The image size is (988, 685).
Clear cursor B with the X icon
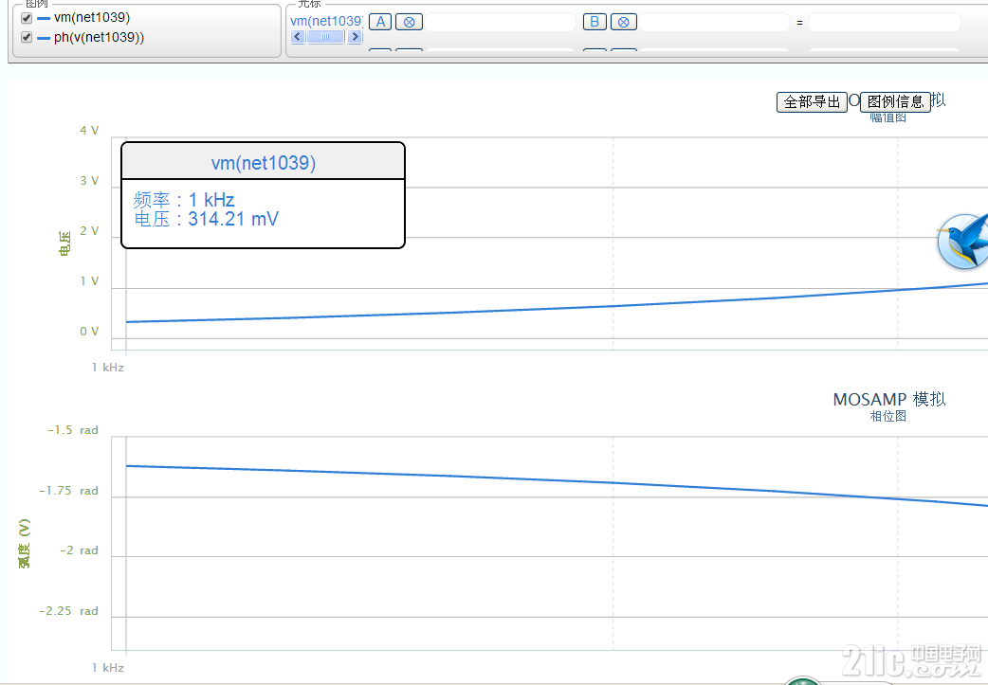point(623,22)
